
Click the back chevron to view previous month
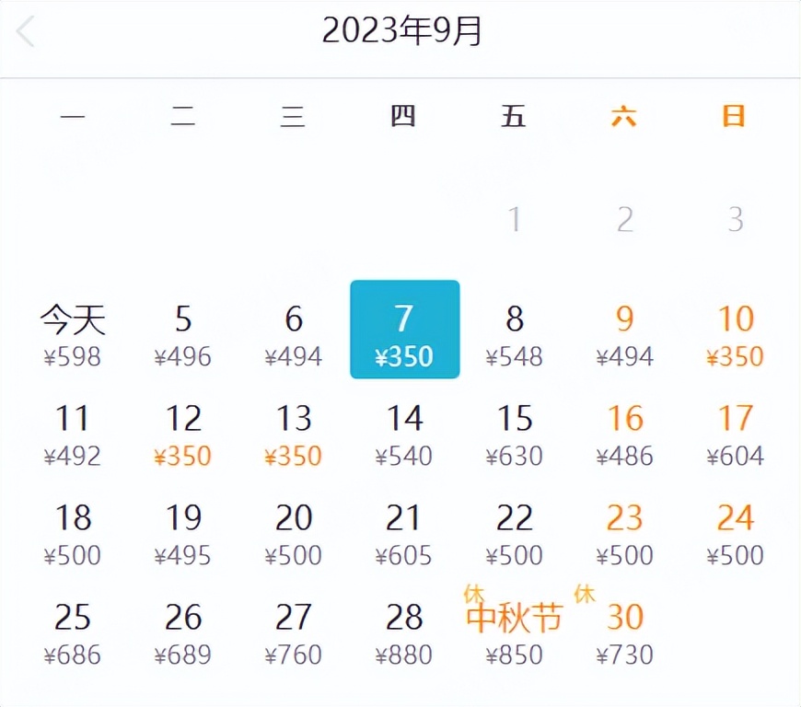pos(25,30)
